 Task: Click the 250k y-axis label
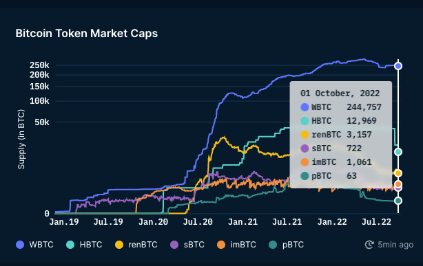39,65
